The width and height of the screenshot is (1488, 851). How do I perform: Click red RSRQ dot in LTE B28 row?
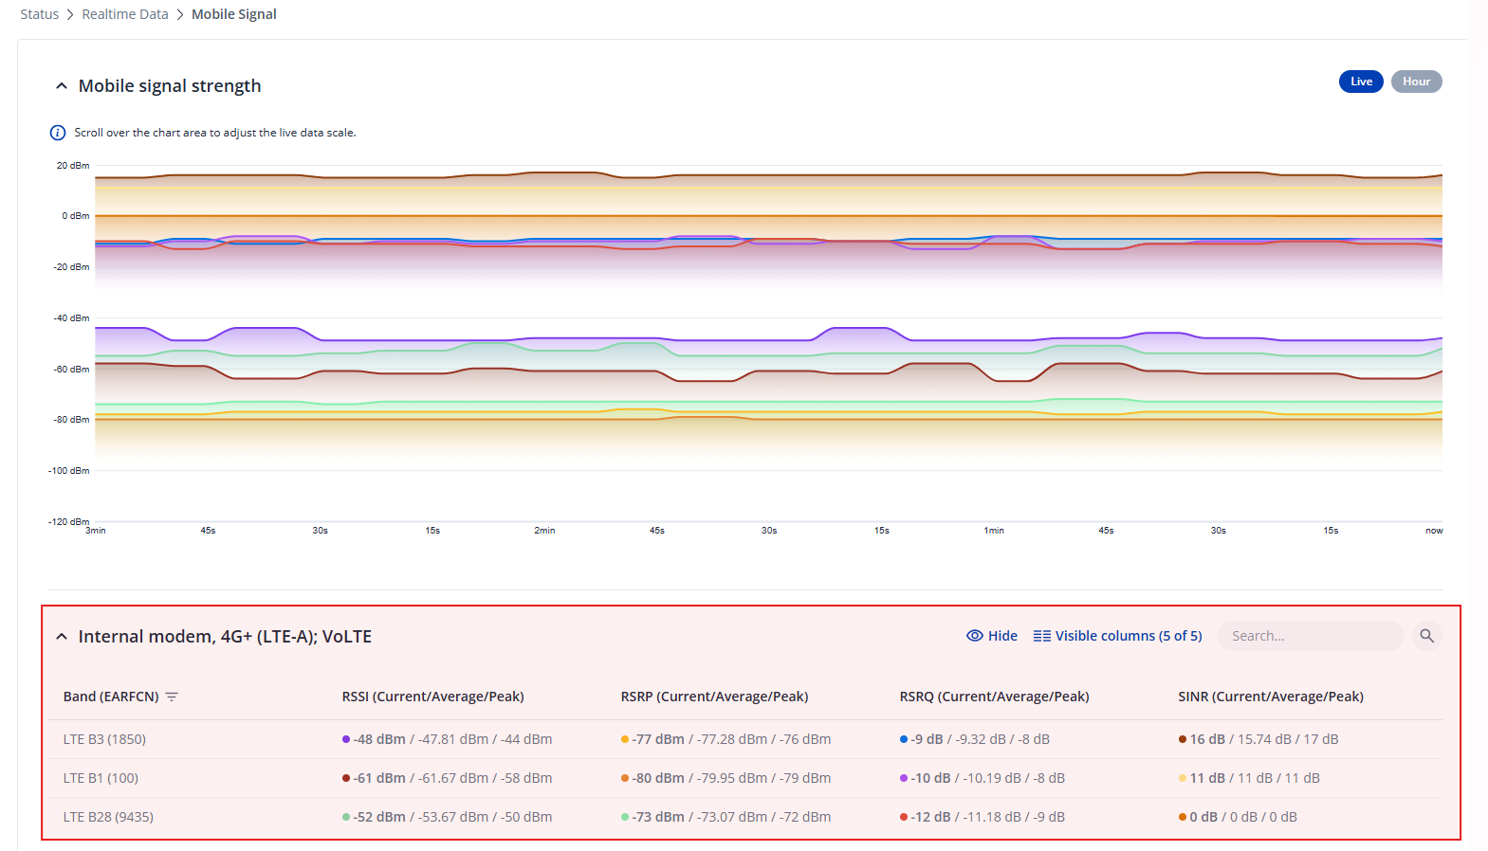tap(904, 817)
